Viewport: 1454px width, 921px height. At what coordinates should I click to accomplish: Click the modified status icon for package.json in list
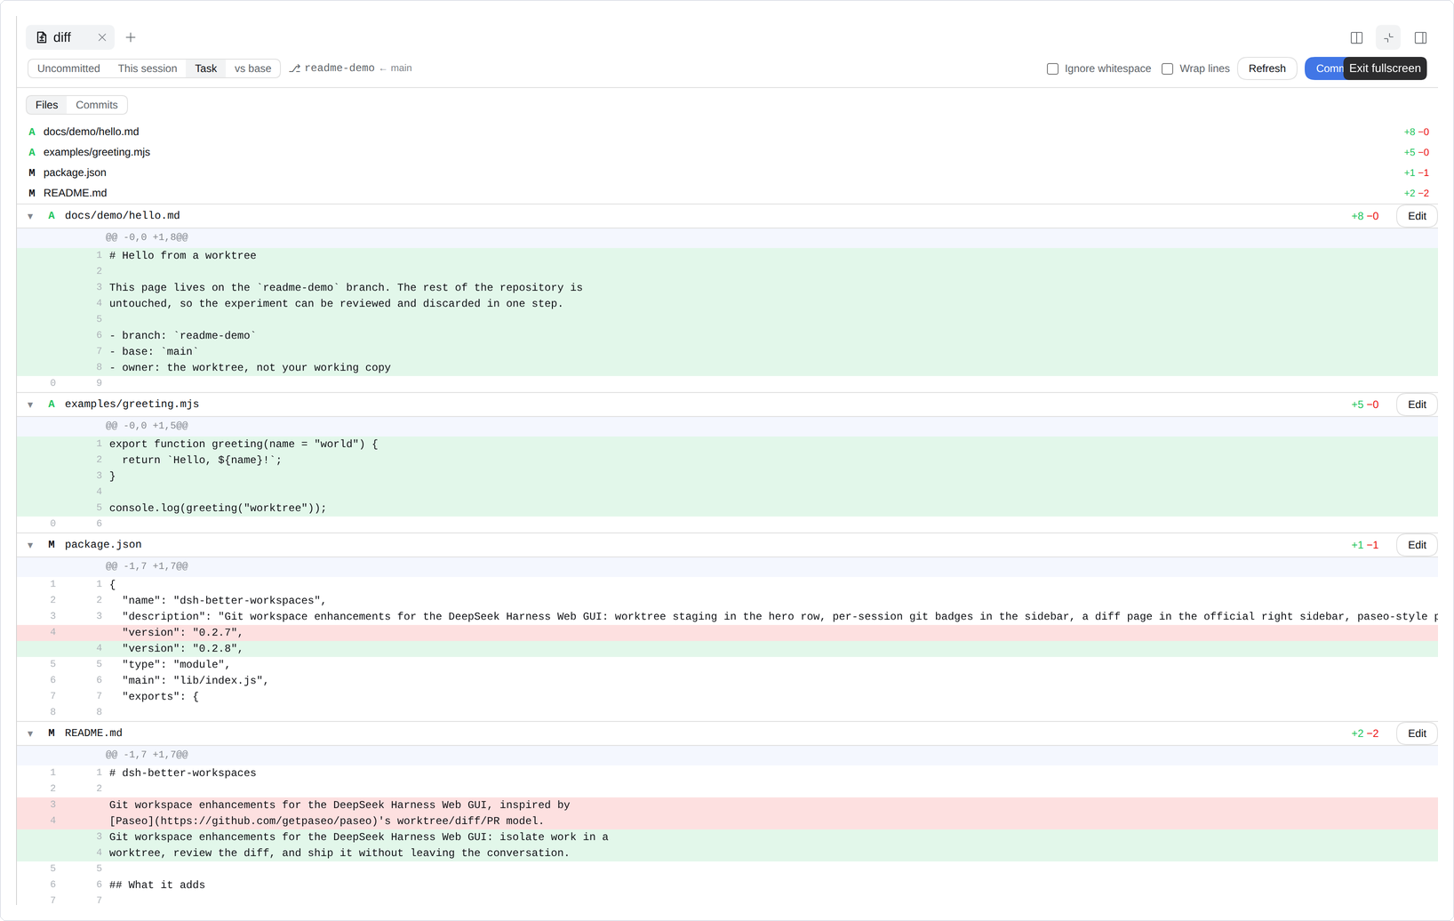32,172
